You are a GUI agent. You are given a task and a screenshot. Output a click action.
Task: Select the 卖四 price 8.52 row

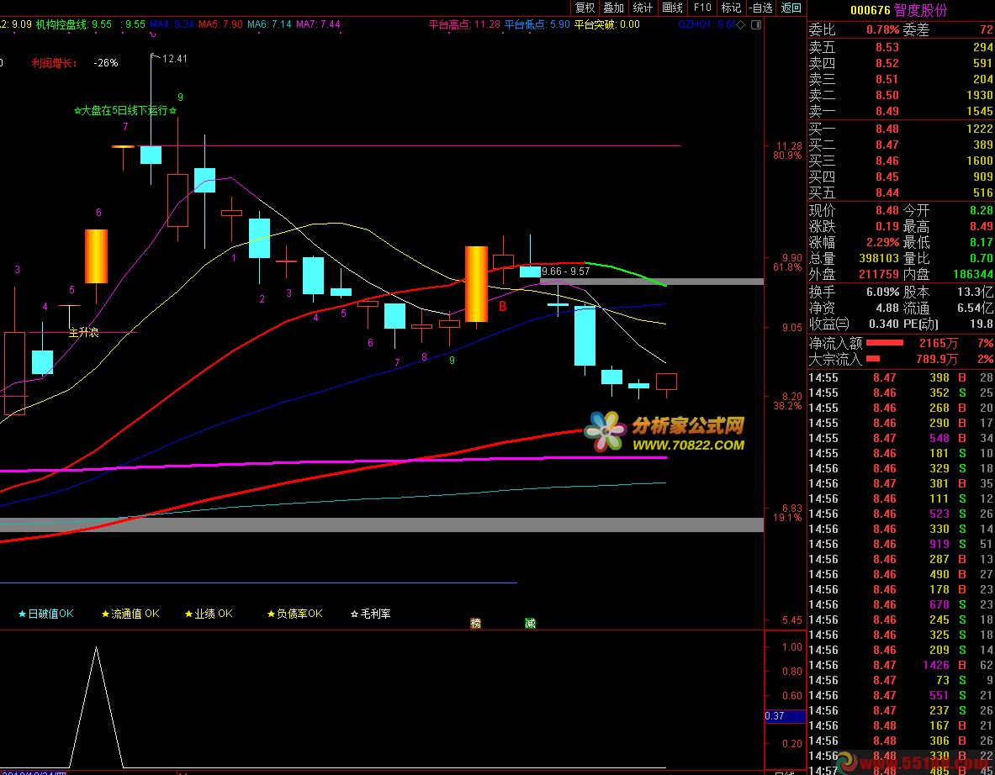coord(901,63)
